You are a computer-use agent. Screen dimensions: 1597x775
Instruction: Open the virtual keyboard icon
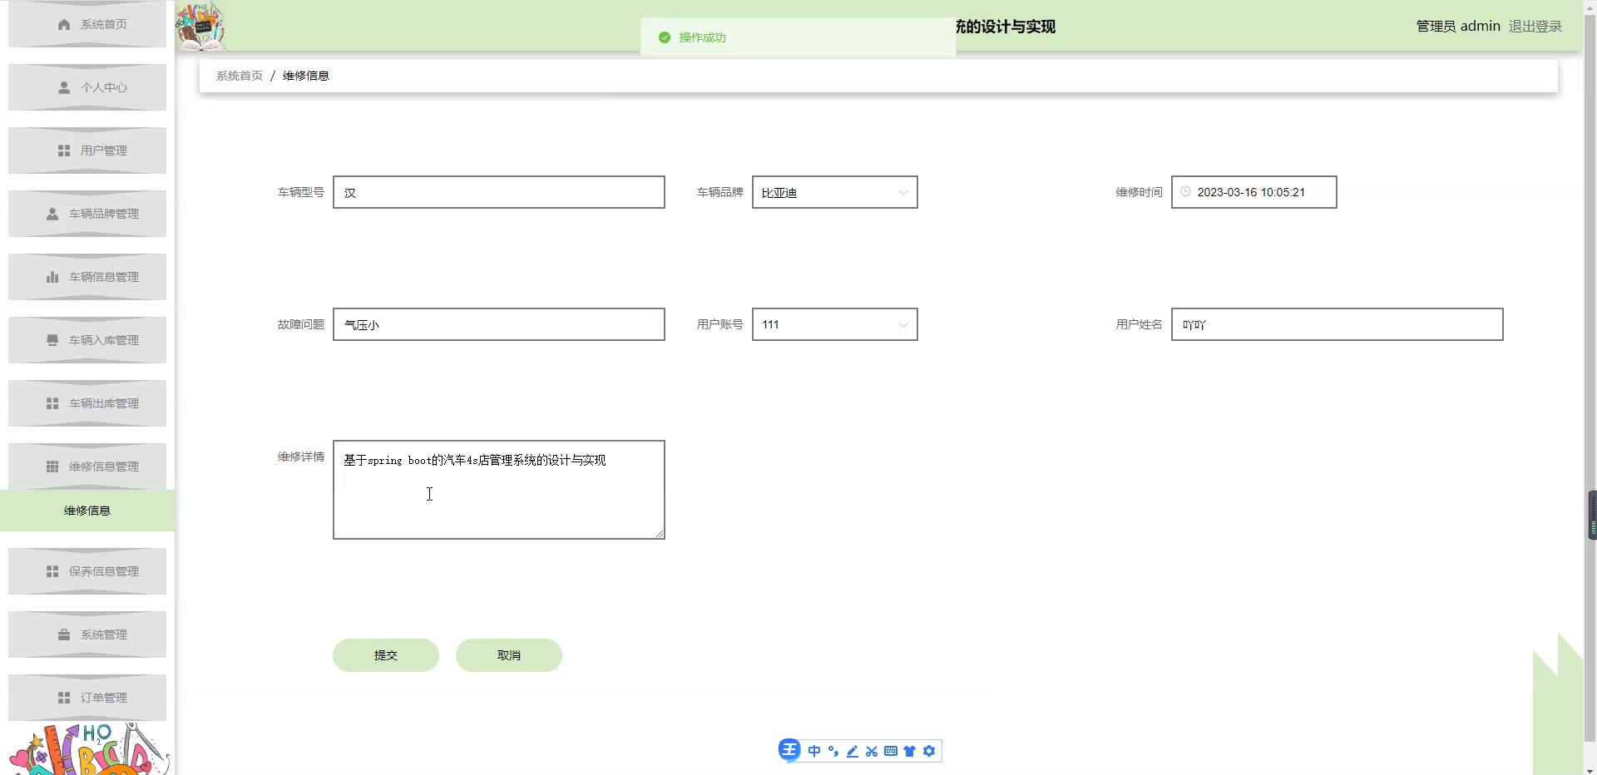891,751
